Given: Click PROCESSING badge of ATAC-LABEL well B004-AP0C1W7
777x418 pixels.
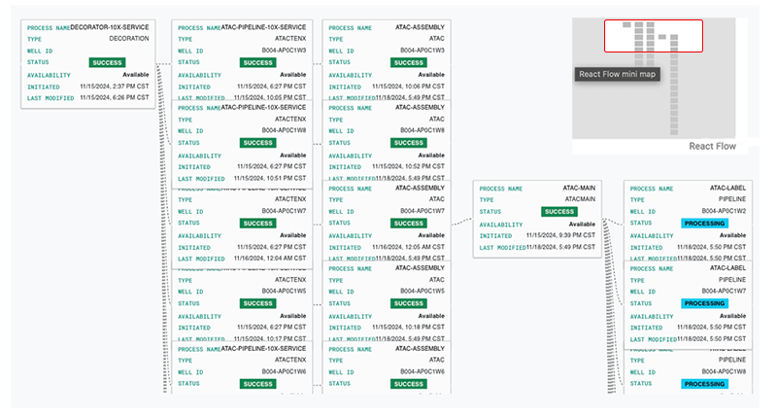Looking at the screenshot, I should 704,303.
